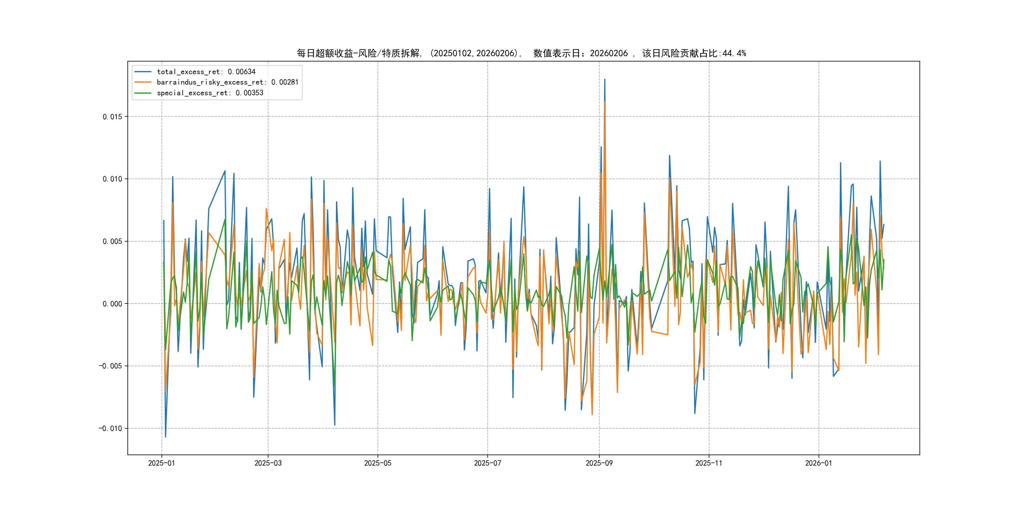Click the orange barraindus_risky_excess_ret legend line
1022x511 pixels.
tap(143, 82)
